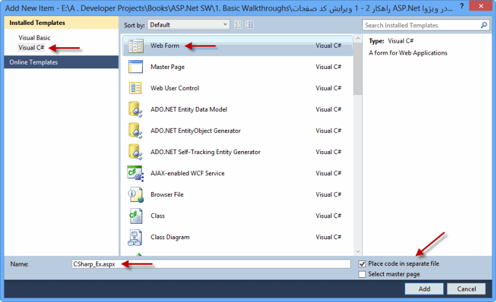Click the template list scroll up arrow
496x302 pixels.
[x=358, y=39]
